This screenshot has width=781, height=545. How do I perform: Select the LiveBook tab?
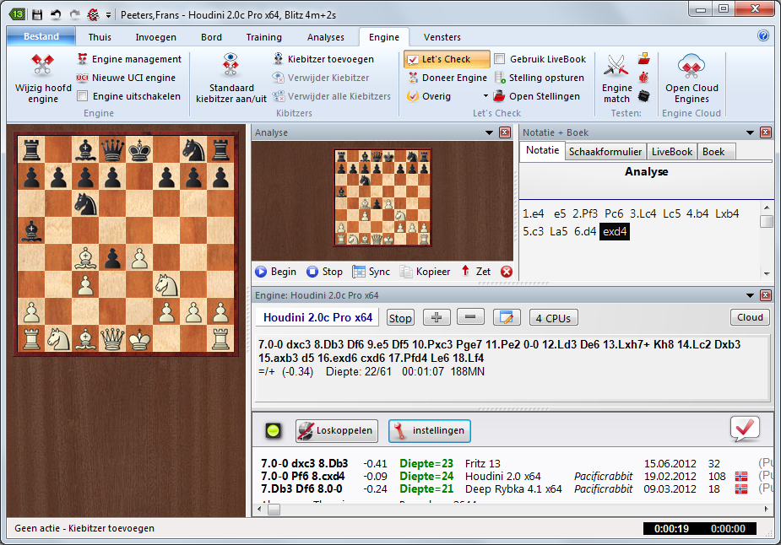[671, 151]
